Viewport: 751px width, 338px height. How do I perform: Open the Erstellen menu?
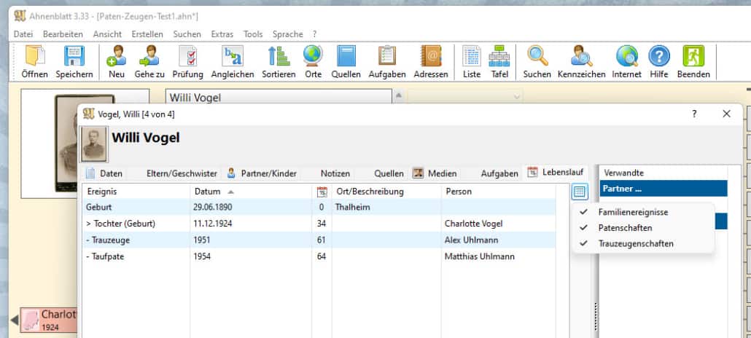click(x=147, y=34)
